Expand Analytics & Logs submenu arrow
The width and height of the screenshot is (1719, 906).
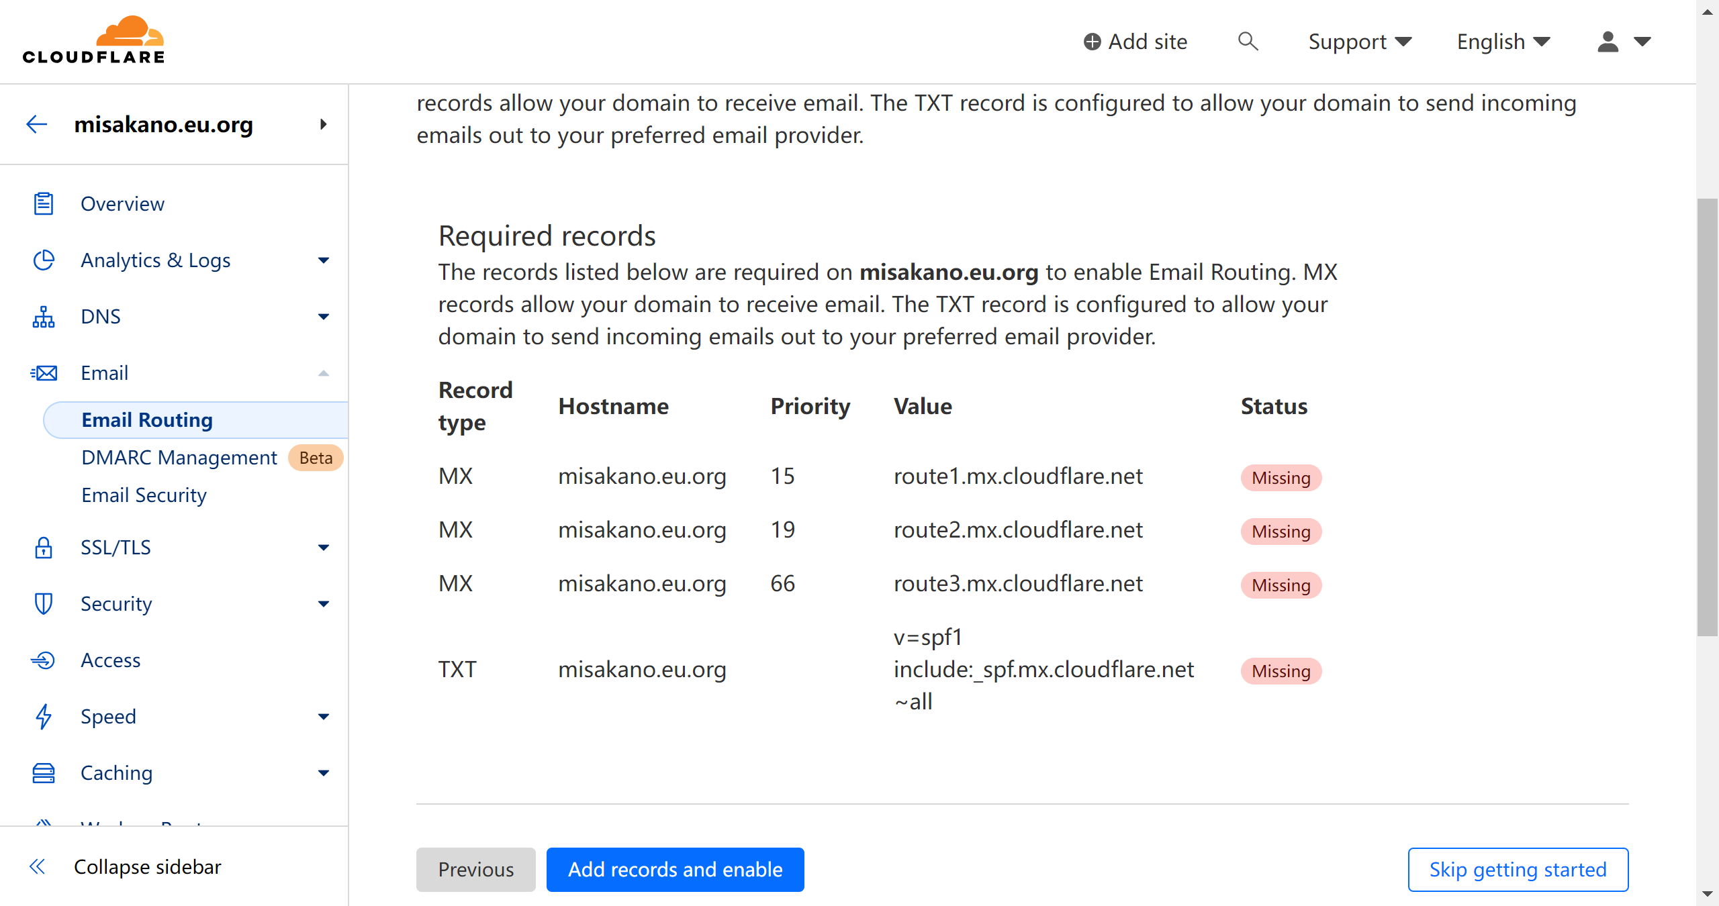point(324,260)
